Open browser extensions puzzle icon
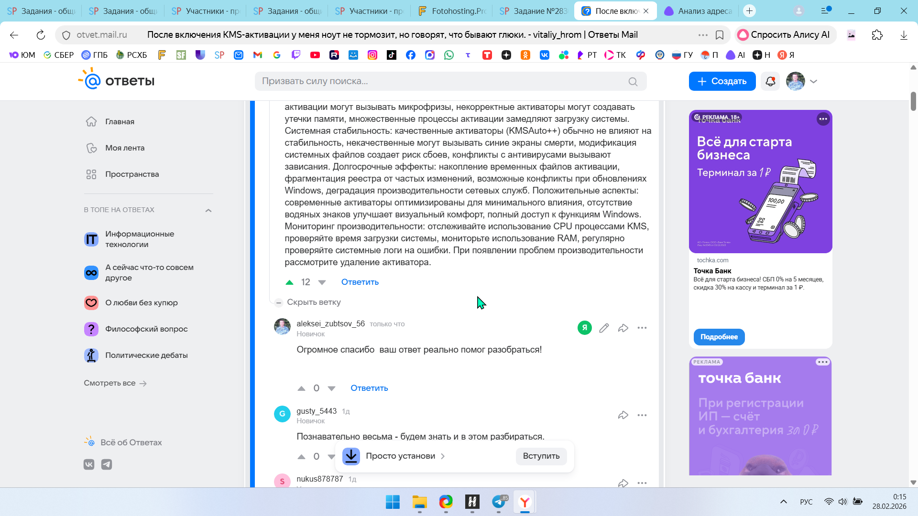This screenshot has width=918, height=516. [x=877, y=35]
